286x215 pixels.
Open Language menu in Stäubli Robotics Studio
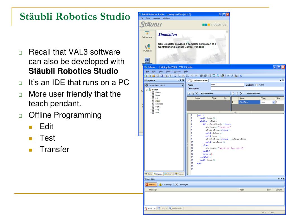[156, 18]
